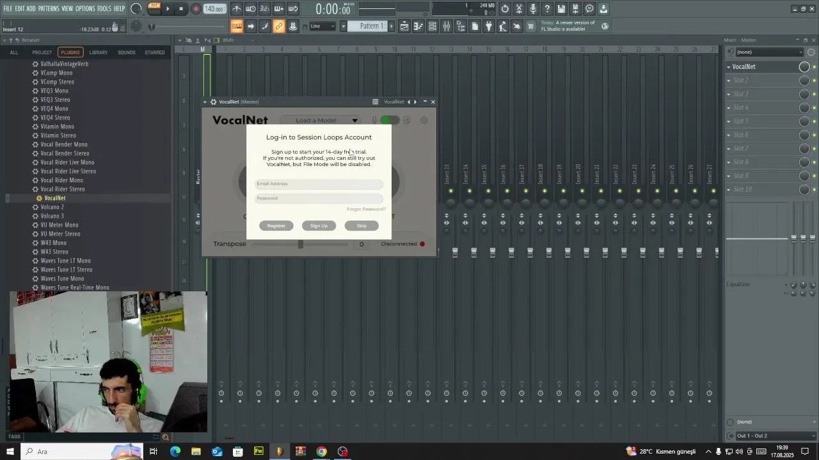The image size is (819, 460).
Task: Click the grid icon in VocalNet title bar
Action: point(376,102)
